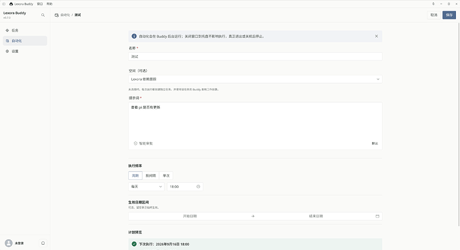This screenshot has height=250, width=460.
Task: Open the search icon beside Lexora Buddy
Action: 43,15
